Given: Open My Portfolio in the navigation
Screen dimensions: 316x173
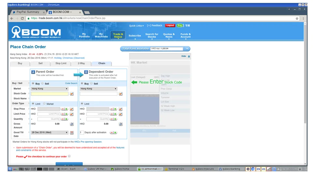Looking at the screenshot, I should (84, 35).
